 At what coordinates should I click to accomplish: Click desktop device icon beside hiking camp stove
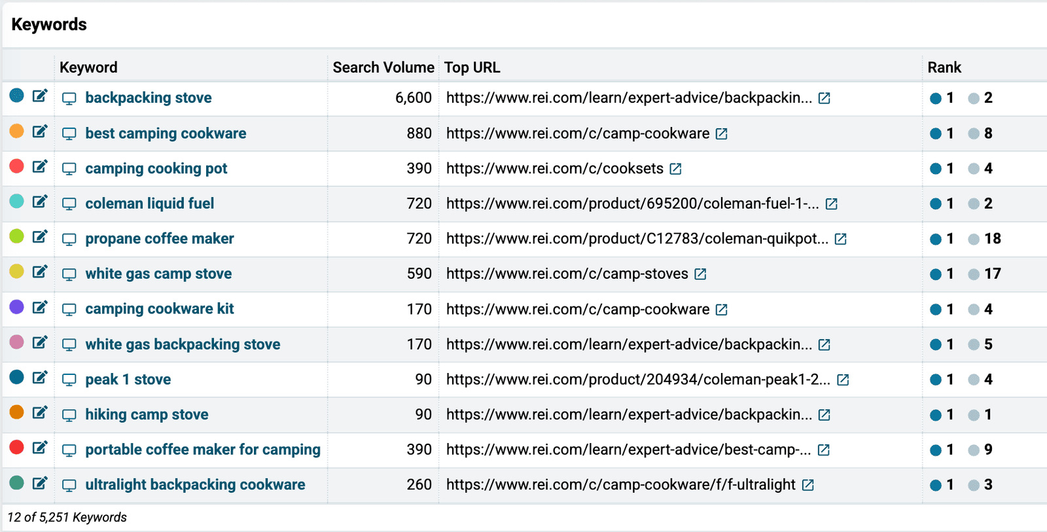click(x=69, y=416)
